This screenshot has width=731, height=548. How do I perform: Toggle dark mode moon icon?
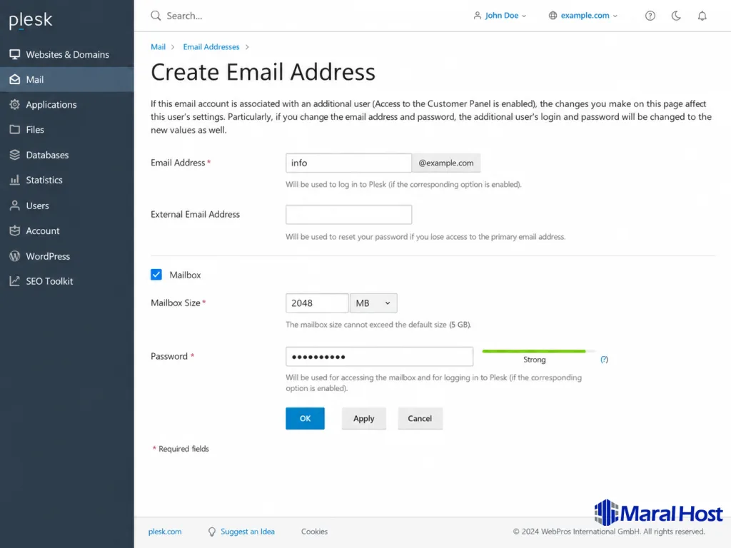point(676,16)
